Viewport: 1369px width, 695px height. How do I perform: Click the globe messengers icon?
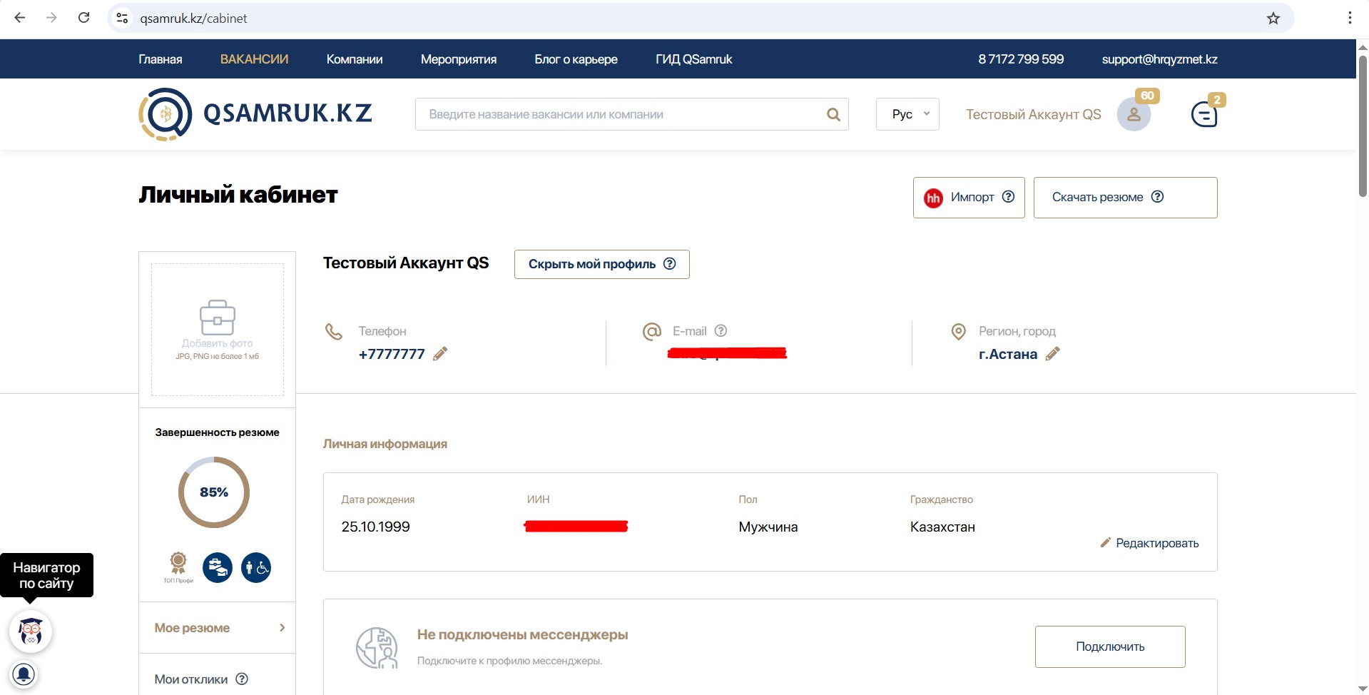point(377,648)
